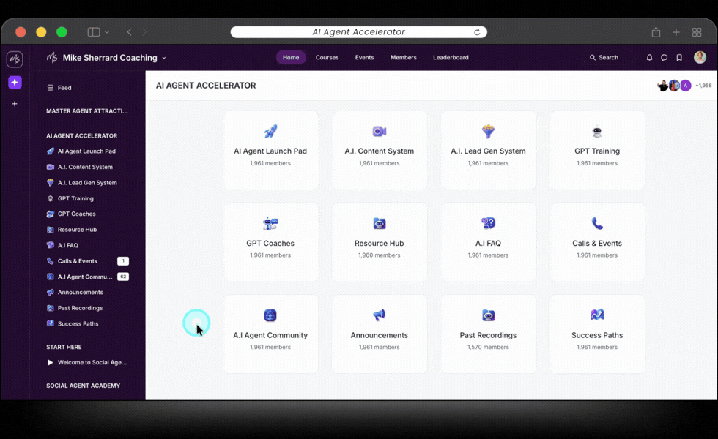Click the purple plus create button
Viewport: 718px width, 439px height.
[x=14, y=82]
